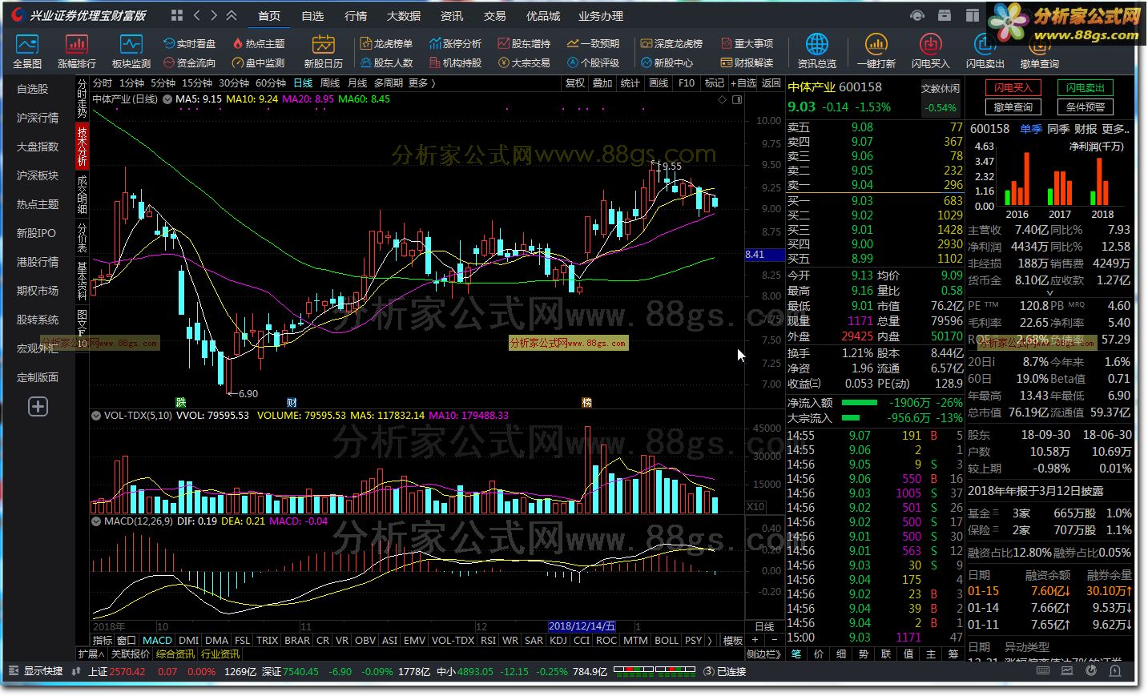Click the red 闪电买入 button
Viewport: 1148px width, 696px height.
click(x=1013, y=87)
